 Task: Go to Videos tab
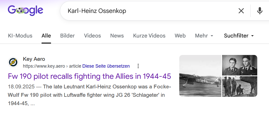click(x=93, y=36)
